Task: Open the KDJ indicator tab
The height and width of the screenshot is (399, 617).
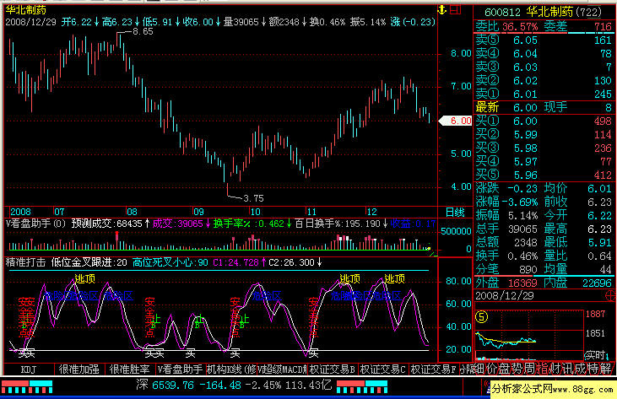Action: tap(29, 369)
